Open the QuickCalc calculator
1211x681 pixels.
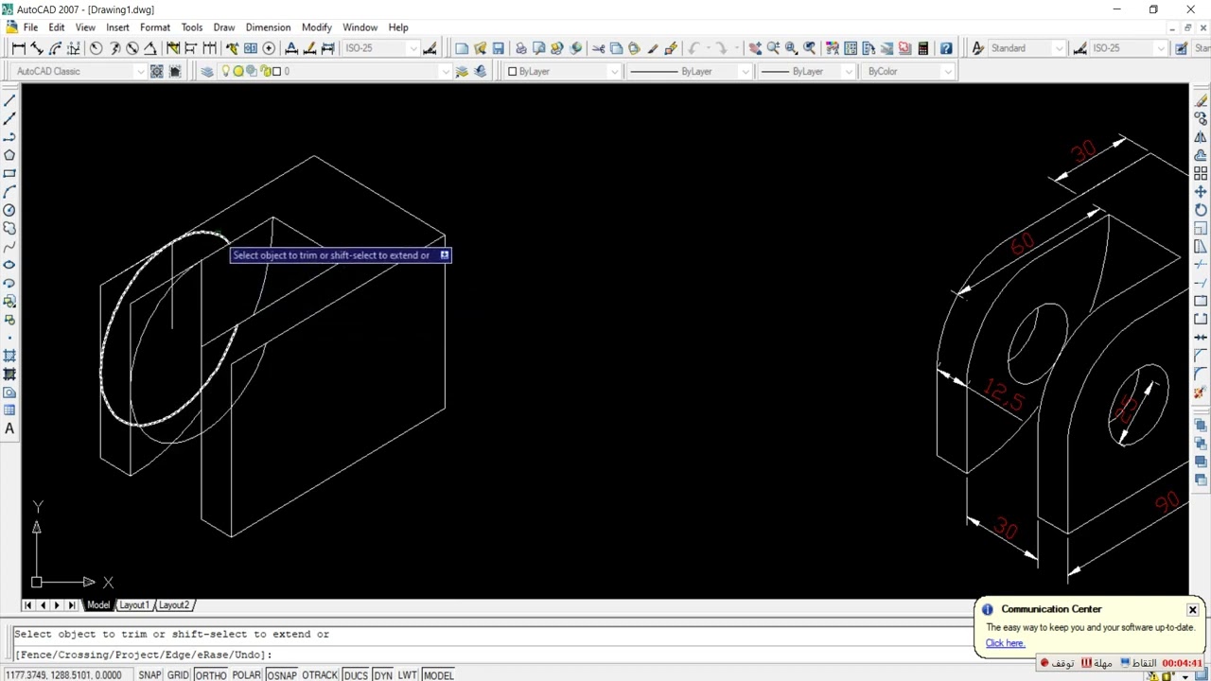coord(922,48)
